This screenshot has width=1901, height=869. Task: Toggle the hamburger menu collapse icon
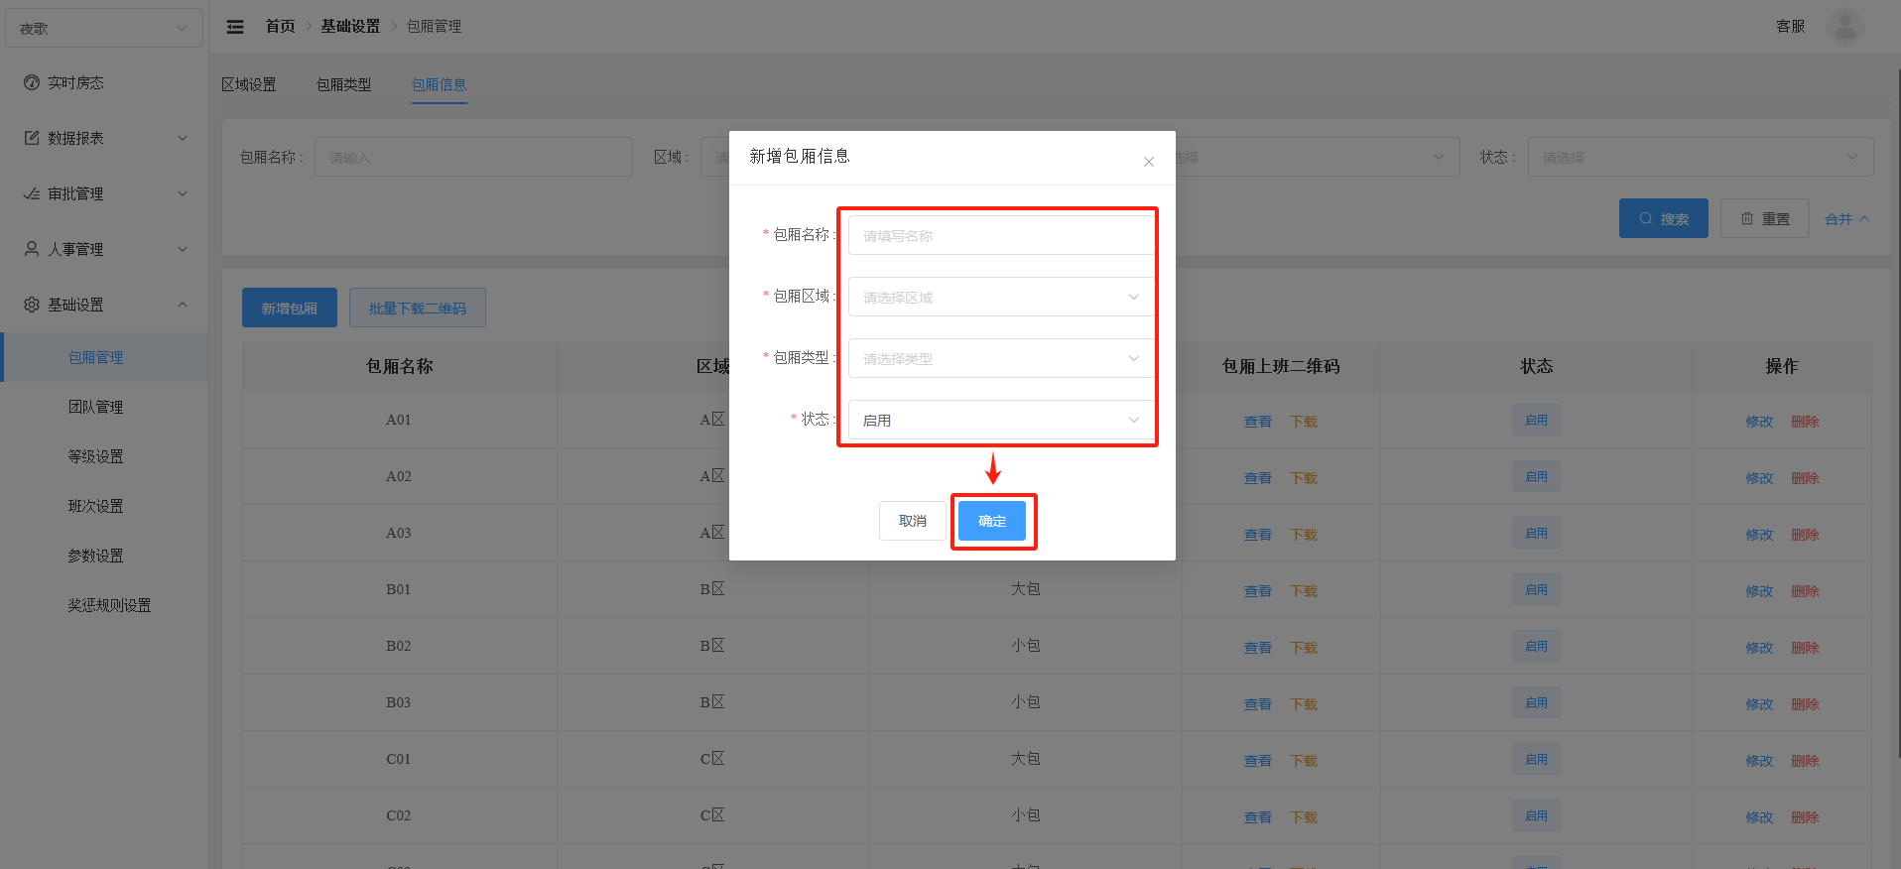tap(235, 27)
